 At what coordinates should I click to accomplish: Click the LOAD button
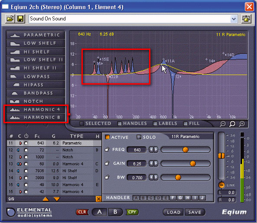(x=174, y=212)
